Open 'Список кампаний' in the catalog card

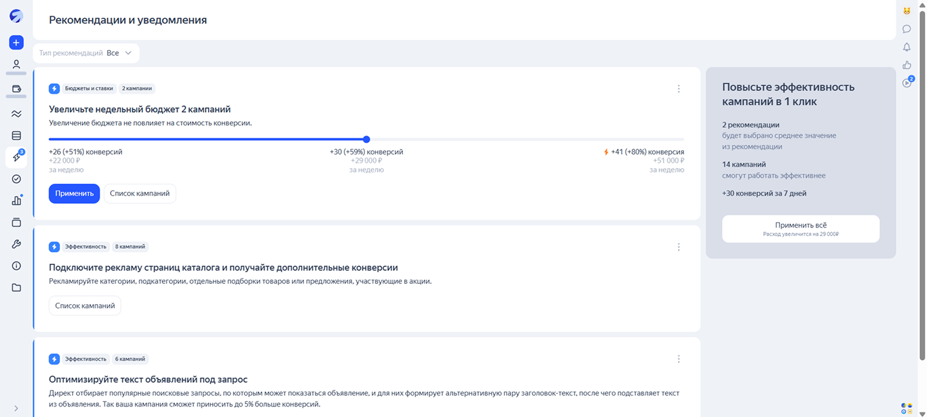(85, 306)
